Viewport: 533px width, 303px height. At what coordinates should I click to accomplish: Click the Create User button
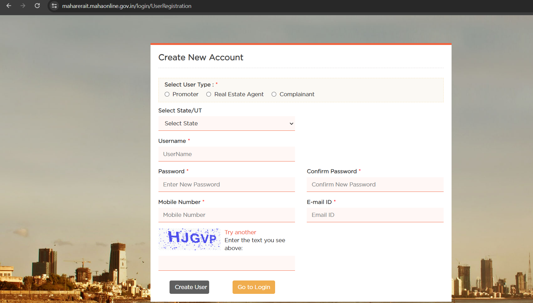coord(189,287)
